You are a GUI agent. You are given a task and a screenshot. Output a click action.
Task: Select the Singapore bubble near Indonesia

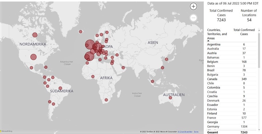(152, 81)
